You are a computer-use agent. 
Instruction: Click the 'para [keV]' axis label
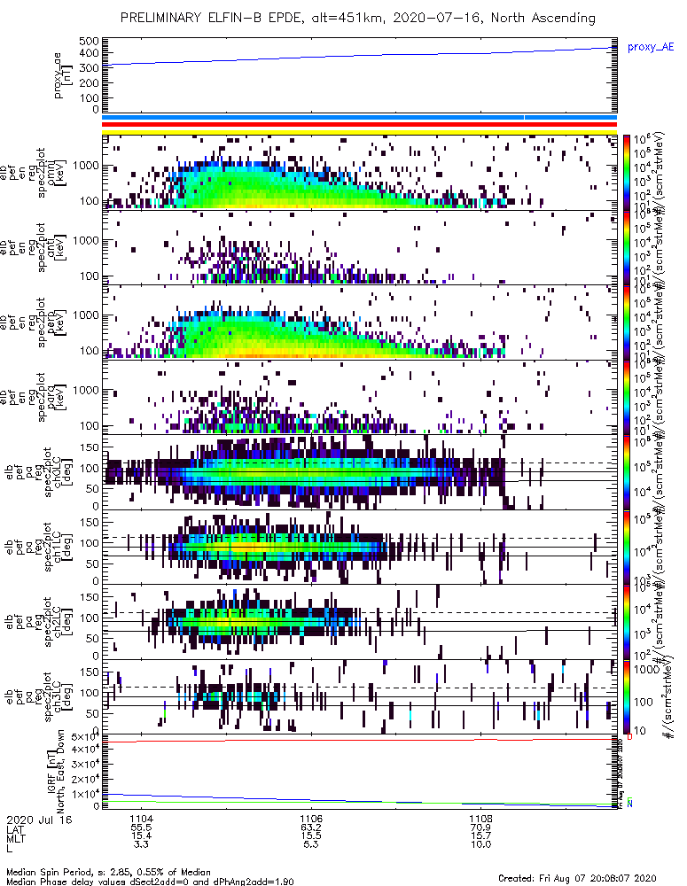(x=57, y=398)
